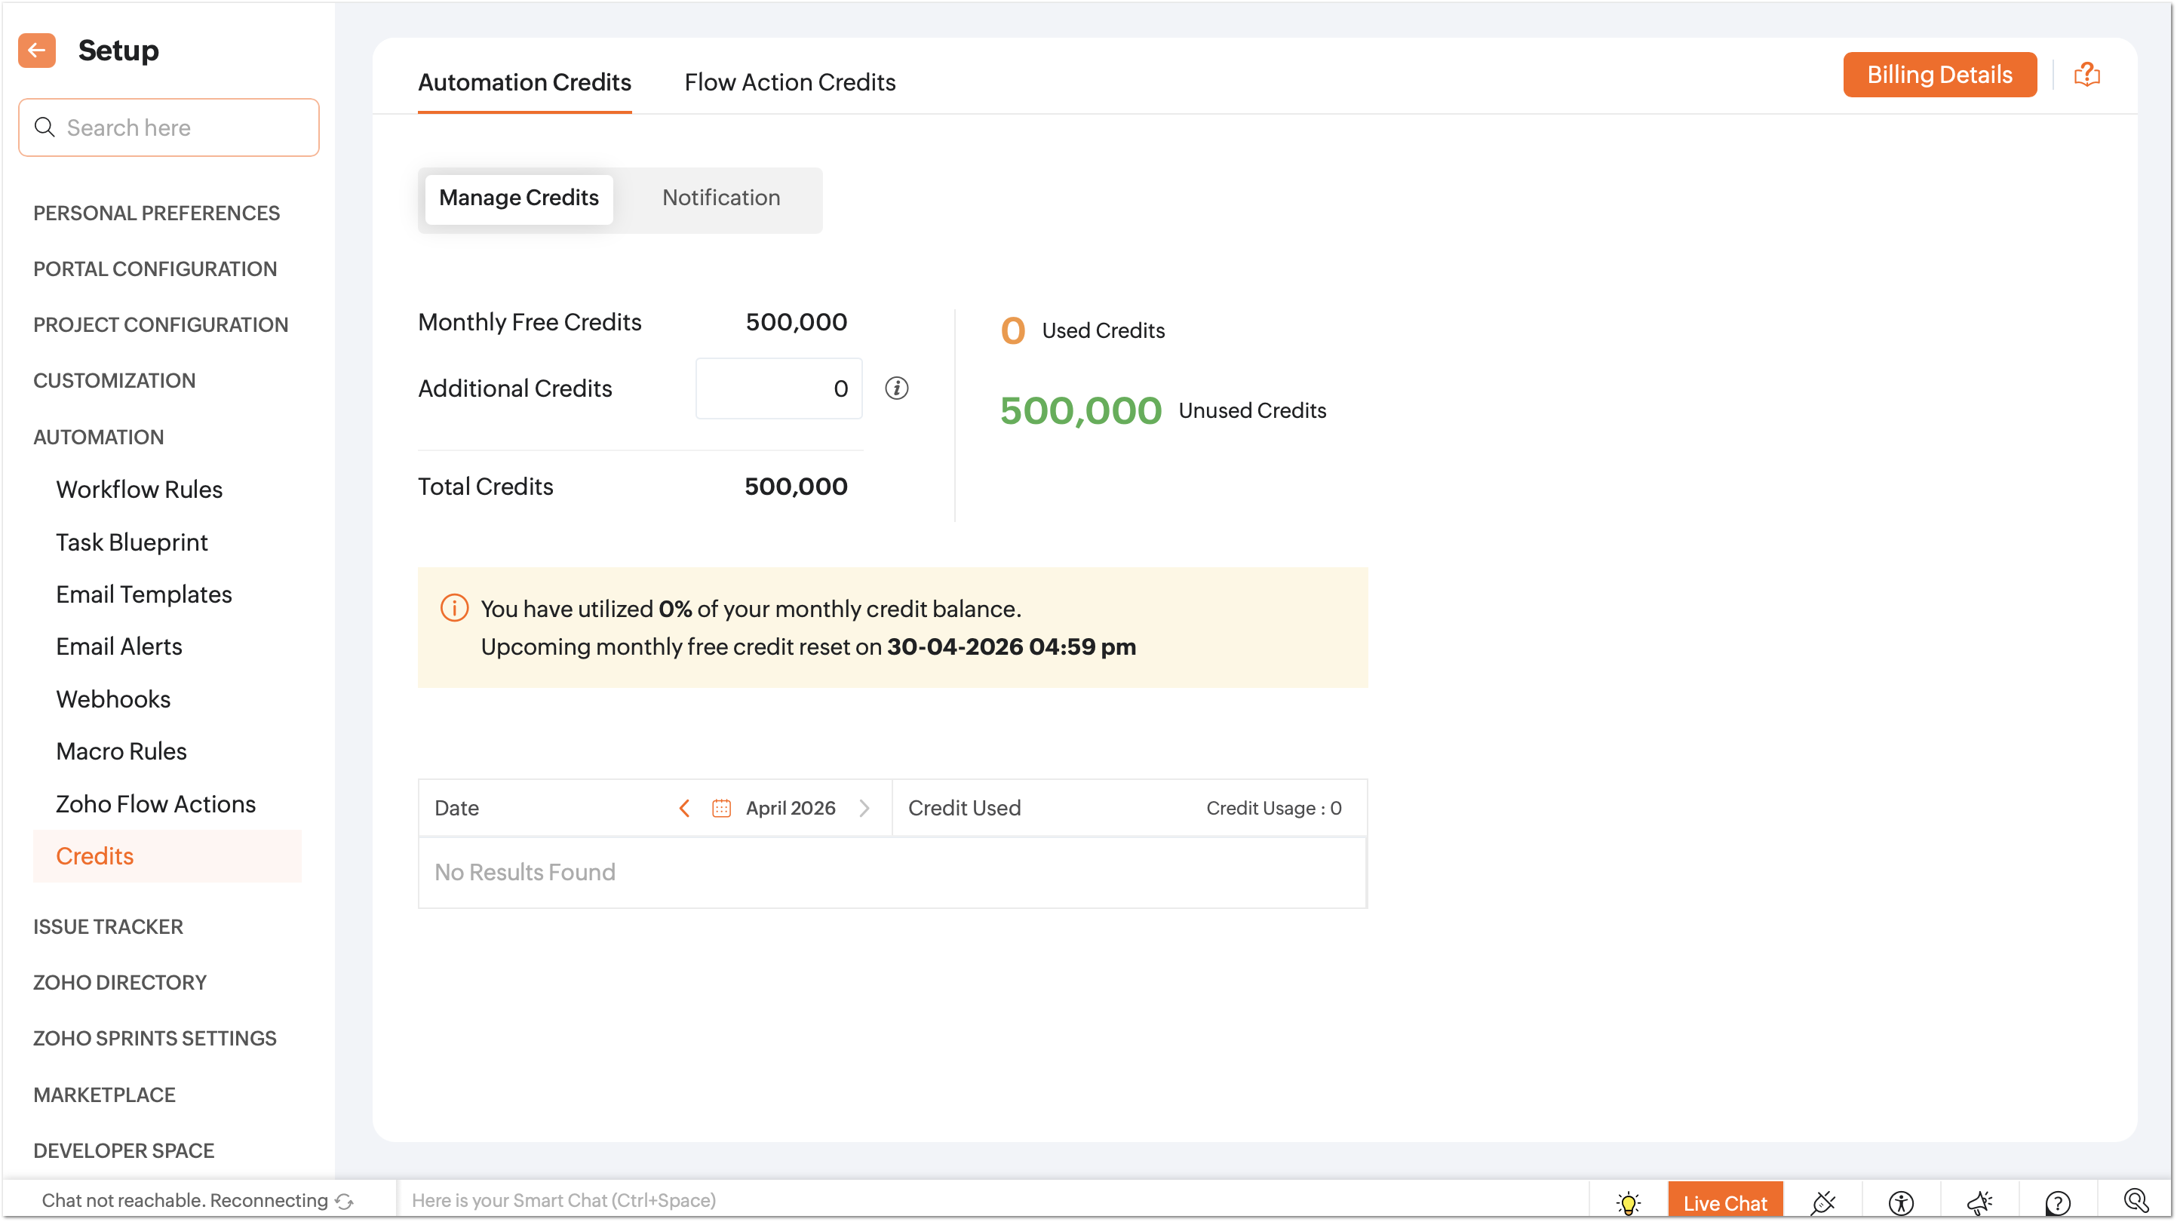
Task: Select the Manage Credits toggle option
Action: point(518,198)
